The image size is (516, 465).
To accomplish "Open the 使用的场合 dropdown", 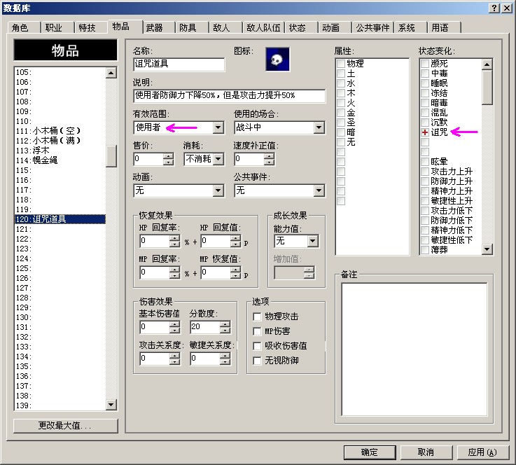I will click(x=319, y=127).
